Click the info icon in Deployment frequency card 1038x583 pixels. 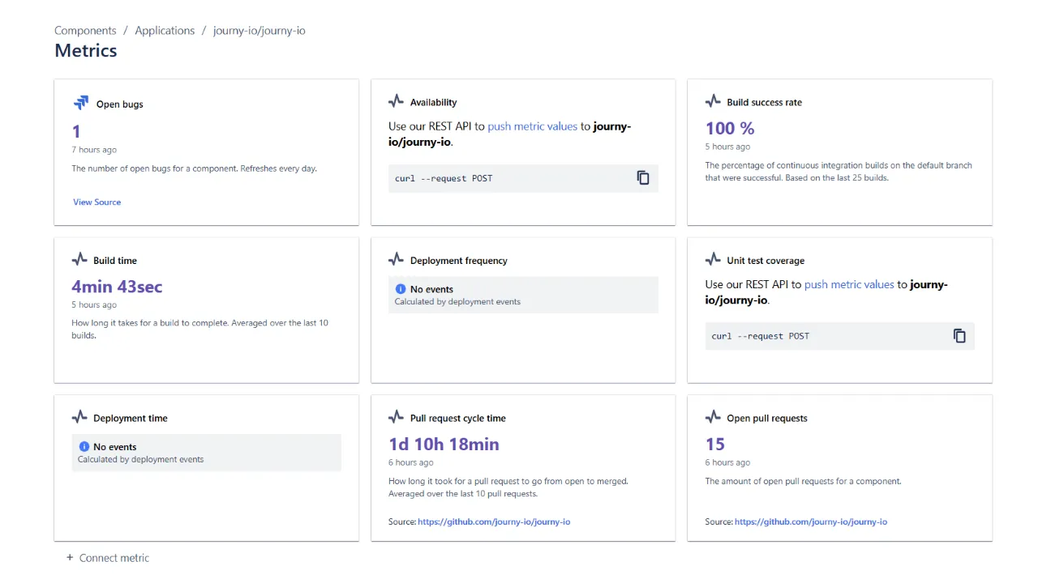click(401, 288)
